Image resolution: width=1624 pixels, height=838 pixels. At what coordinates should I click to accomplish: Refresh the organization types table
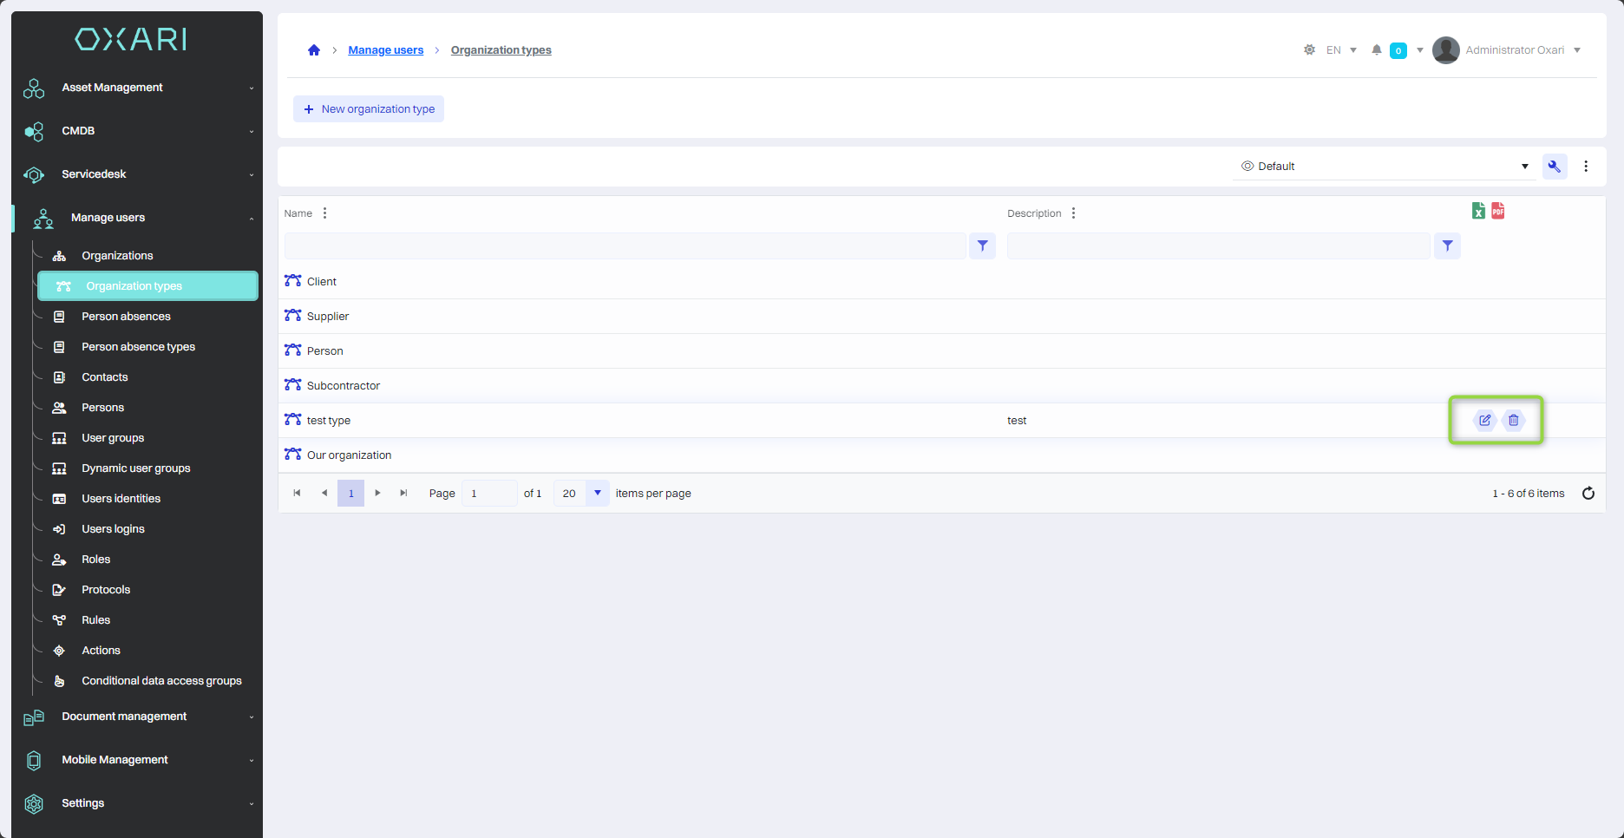(1588, 494)
